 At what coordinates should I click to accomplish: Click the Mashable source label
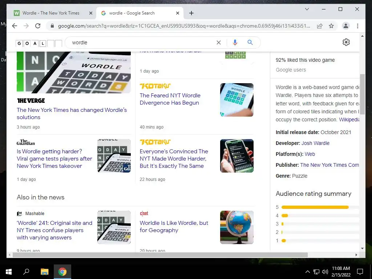(x=35, y=214)
